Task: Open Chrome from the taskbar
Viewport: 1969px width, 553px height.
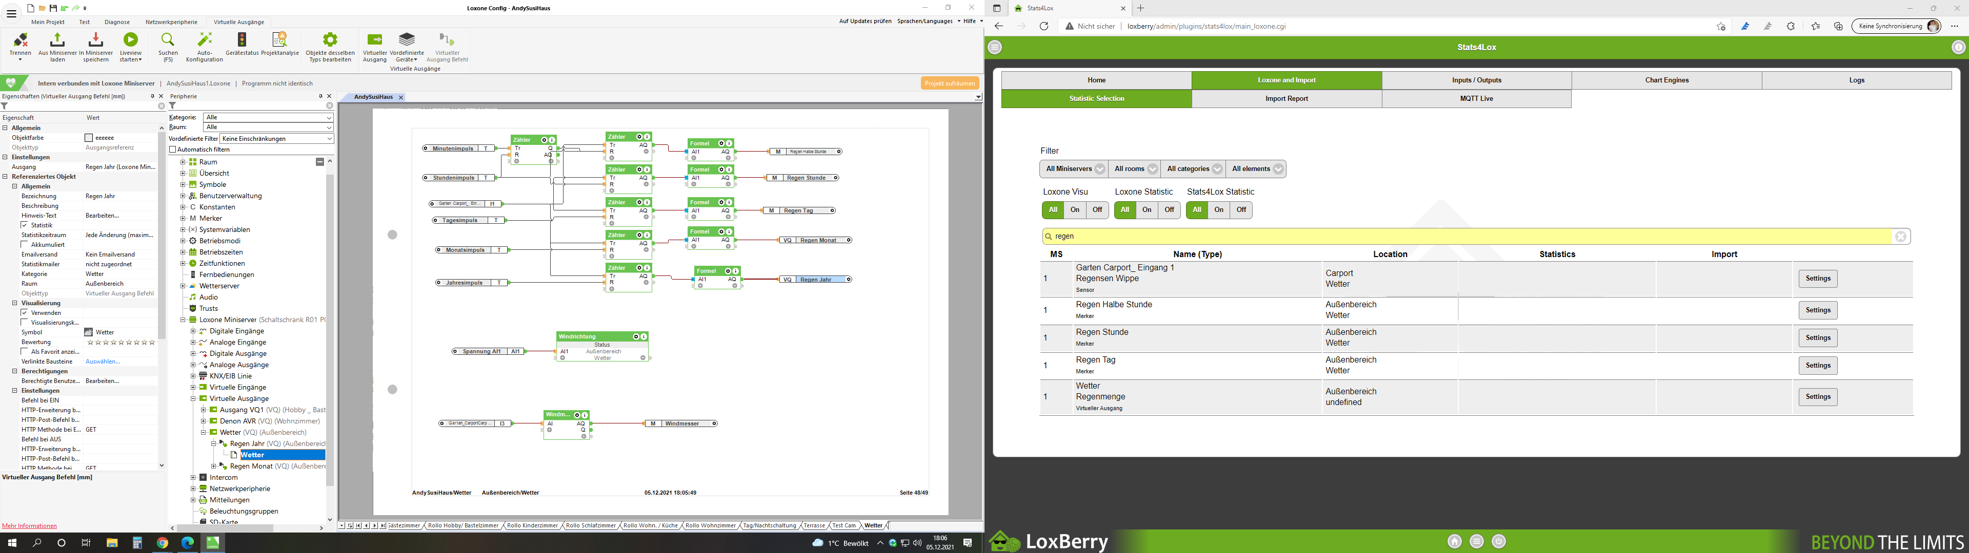Action: (x=162, y=543)
